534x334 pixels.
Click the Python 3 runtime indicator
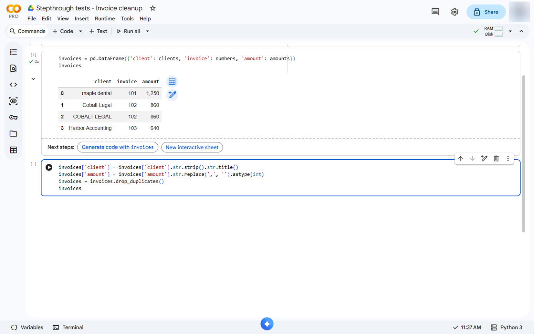[507, 327]
